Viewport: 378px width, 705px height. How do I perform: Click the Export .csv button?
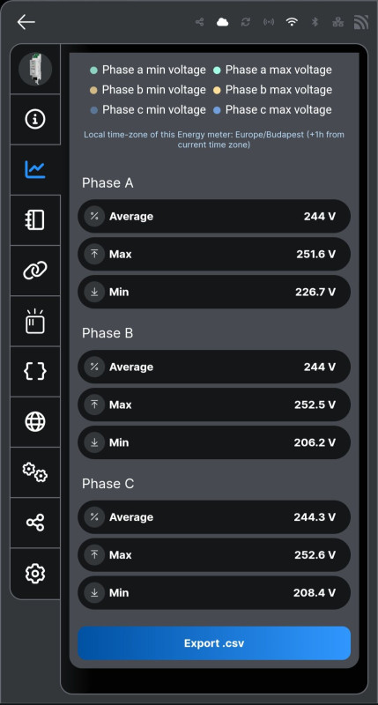(x=214, y=643)
